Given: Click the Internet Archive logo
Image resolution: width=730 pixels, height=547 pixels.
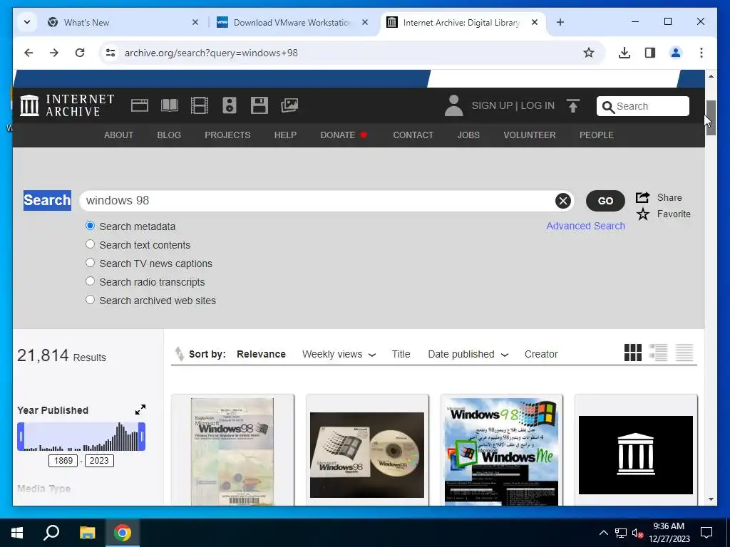Looking at the screenshot, I should pyautogui.click(x=67, y=105).
